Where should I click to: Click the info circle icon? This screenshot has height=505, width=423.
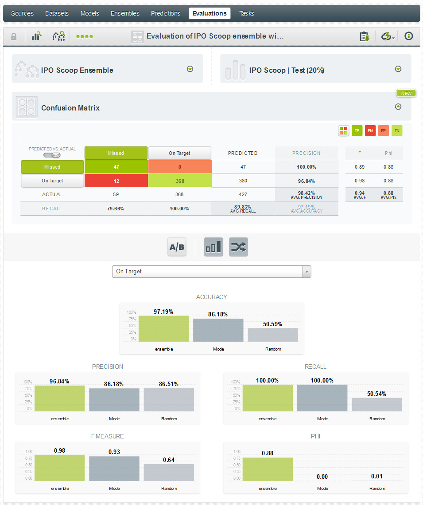coord(408,36)
